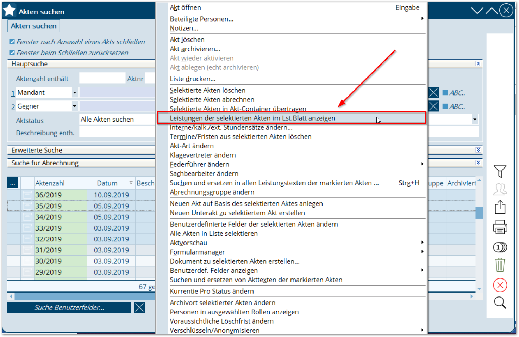Toggle Fenster beim Schließen zurücksetzen checkbox
Image resolution: width=519 pixels, height=337 pixels.
coord(12,53)
